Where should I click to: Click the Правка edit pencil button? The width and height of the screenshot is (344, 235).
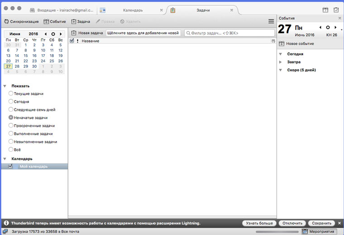pos(105,21)
